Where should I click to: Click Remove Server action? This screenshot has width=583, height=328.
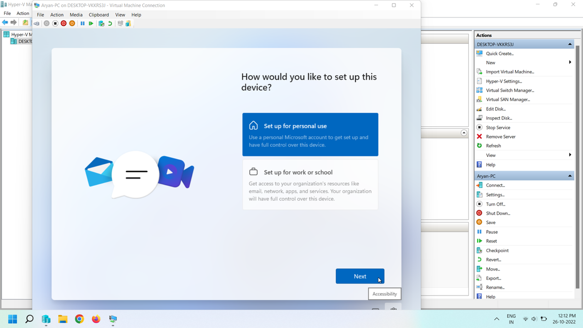(x=500, y=137)
